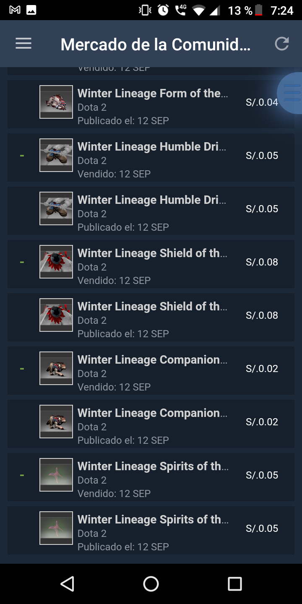Open Gmail notification icon in status bar
Image resolution: width=302 pixels, height=604 pixels.
pyautogui.click(x=15, y=10)
